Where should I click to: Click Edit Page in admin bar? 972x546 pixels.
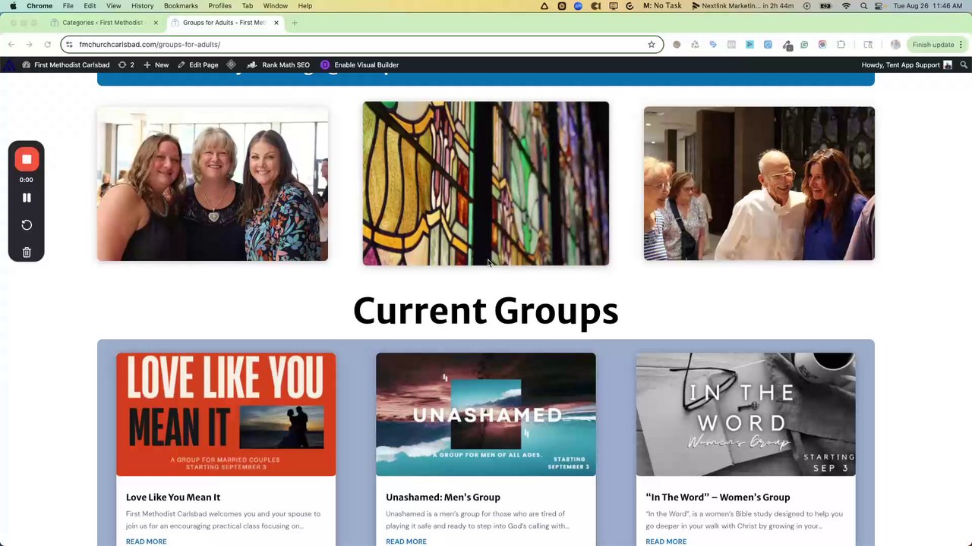coord(197,65)
